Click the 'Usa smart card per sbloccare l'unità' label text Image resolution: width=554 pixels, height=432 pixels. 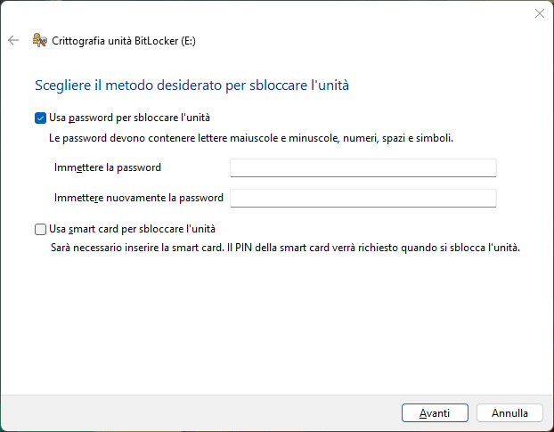(x=132, y=229)
